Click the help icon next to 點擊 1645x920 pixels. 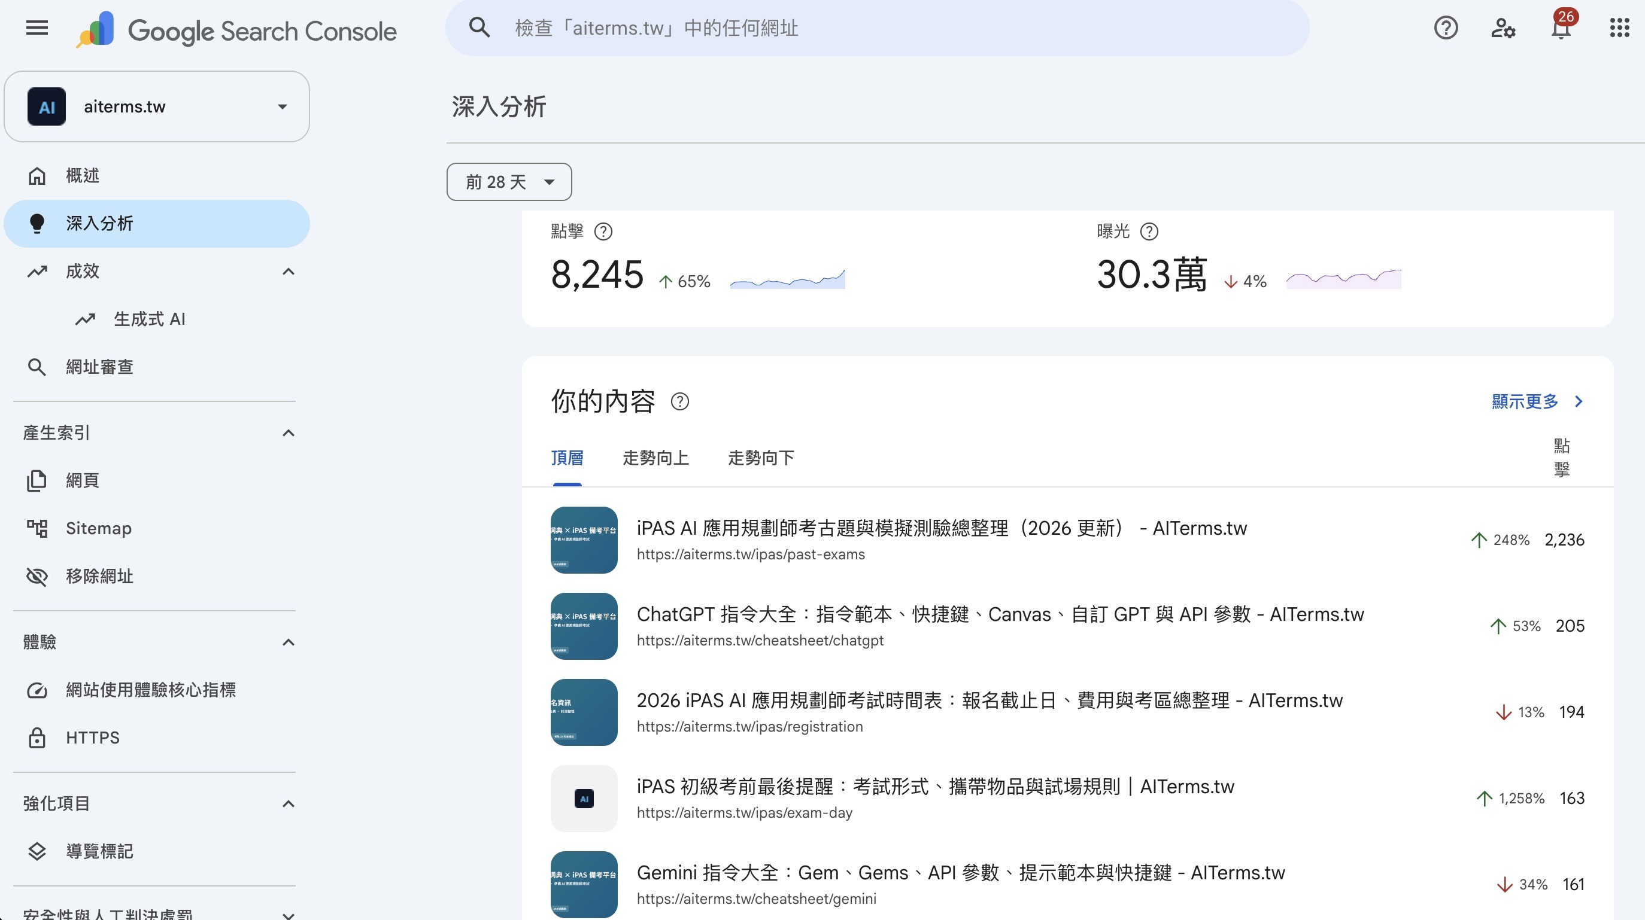point(603,231)
